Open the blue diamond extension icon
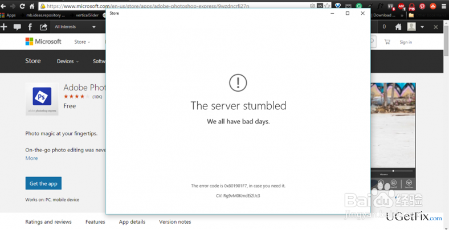Viewport: 449px width, 230px height. pos(338,6)
